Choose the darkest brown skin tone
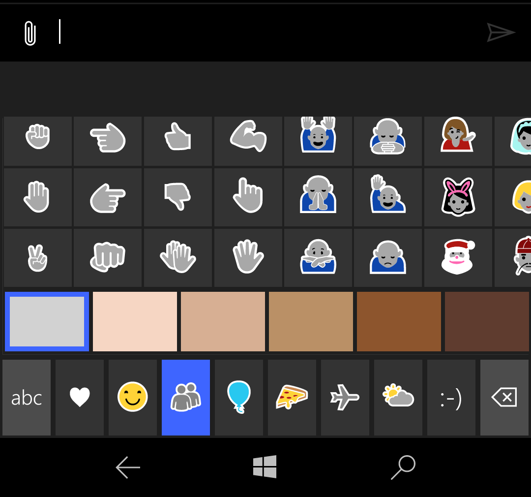This screenshot has height=497, width=531. 487,321
